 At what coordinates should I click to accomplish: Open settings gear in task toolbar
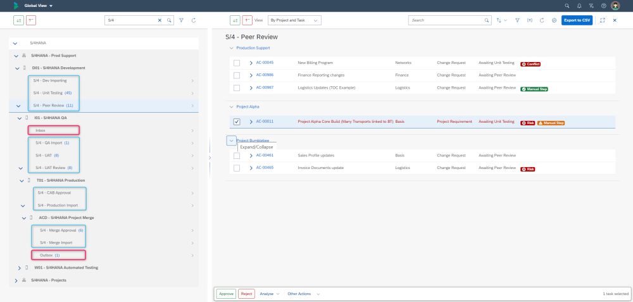coord(554,20)
